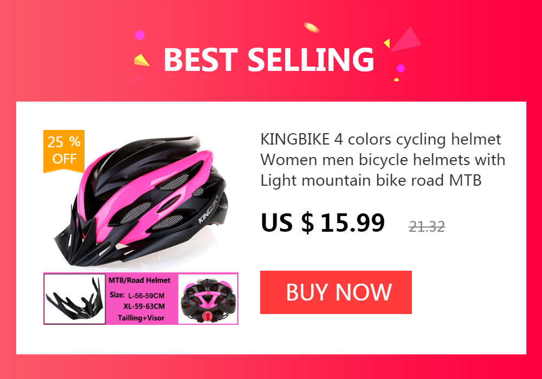542x379 pixels.
Task: Click the helmet rear taillight thumbnail
Action: 208,299
